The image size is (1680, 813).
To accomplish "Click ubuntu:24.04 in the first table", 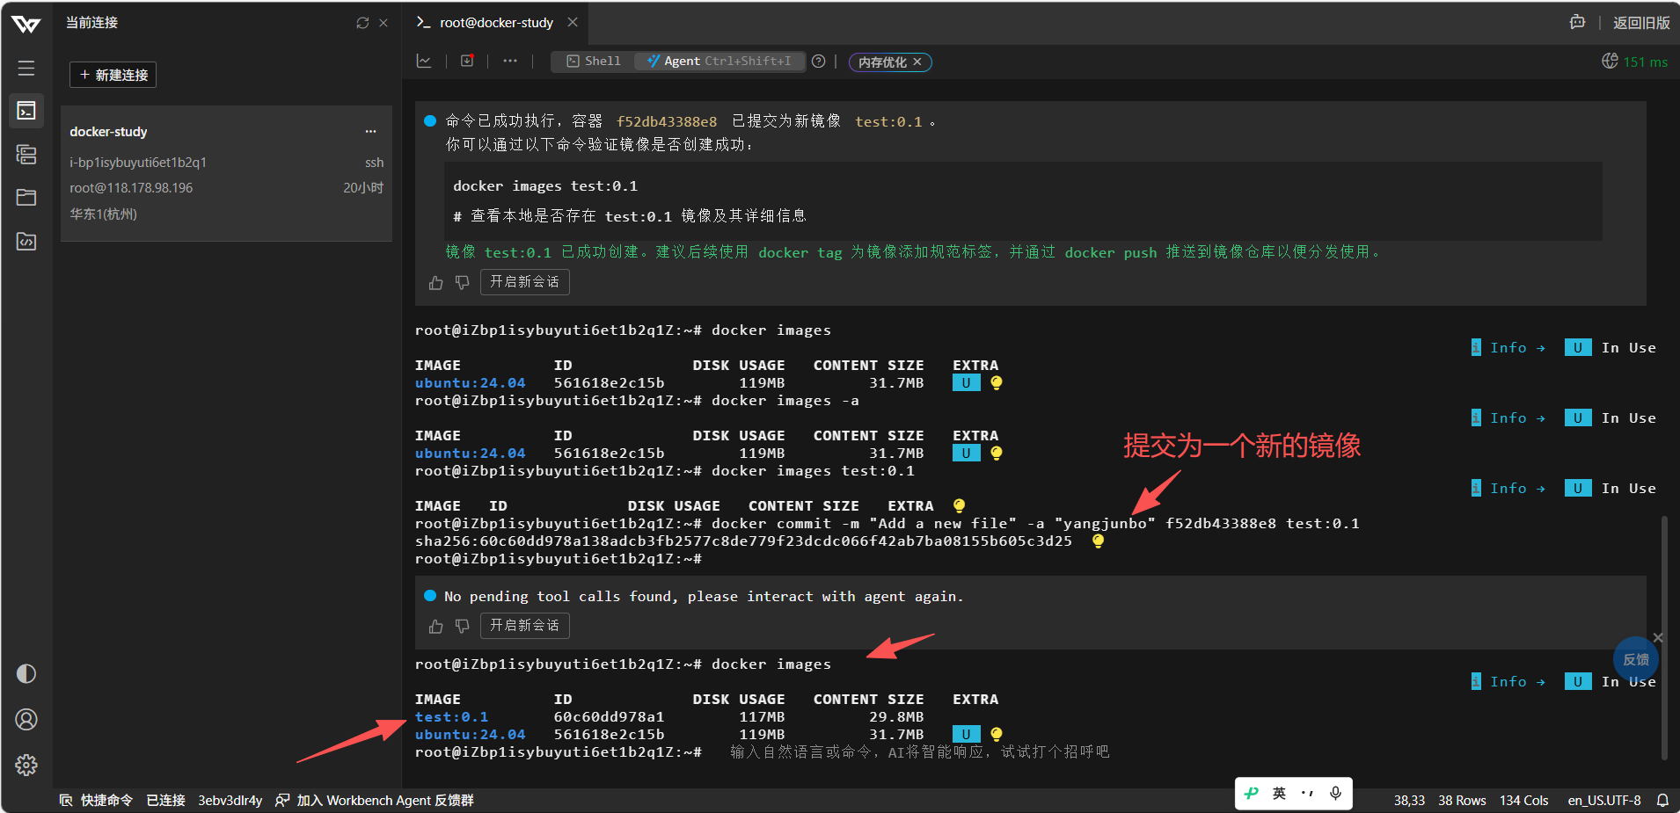I will [x=470, y=383].
